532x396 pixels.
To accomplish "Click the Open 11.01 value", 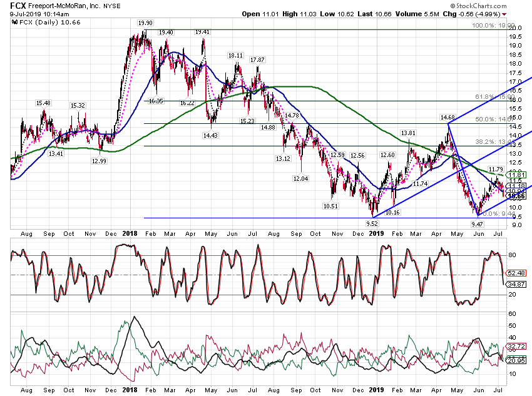I will (260, 14).
